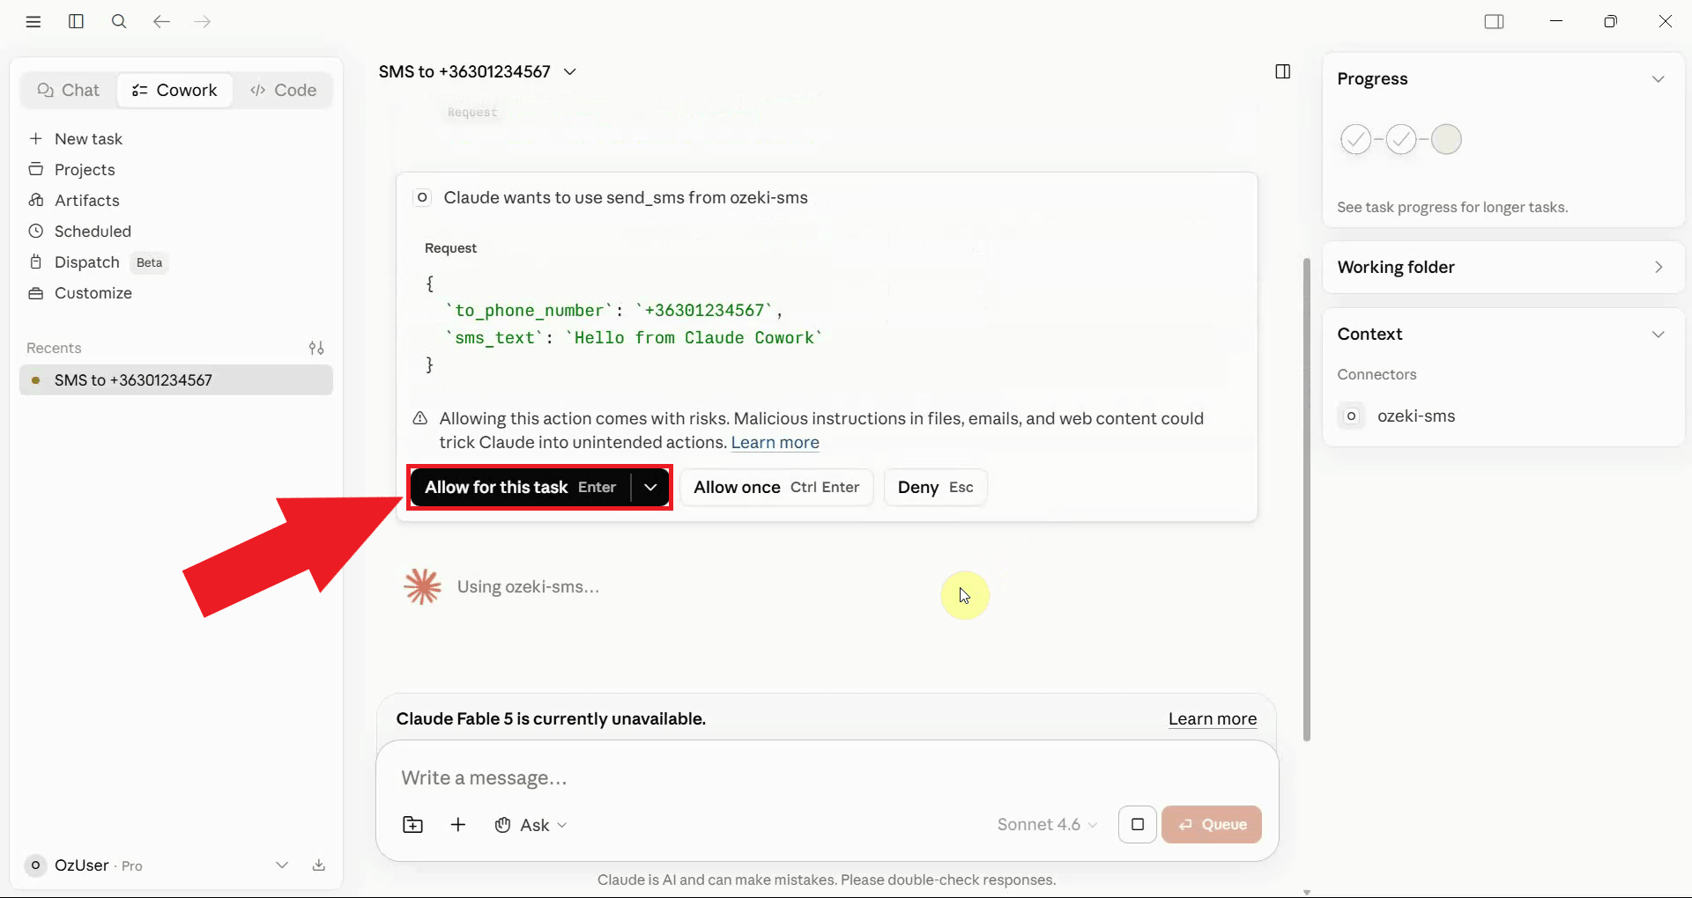Screen dimensions: 1692x898
Task: Click the Queue button
Action: pyautogui.click(x=1212, y=825)
